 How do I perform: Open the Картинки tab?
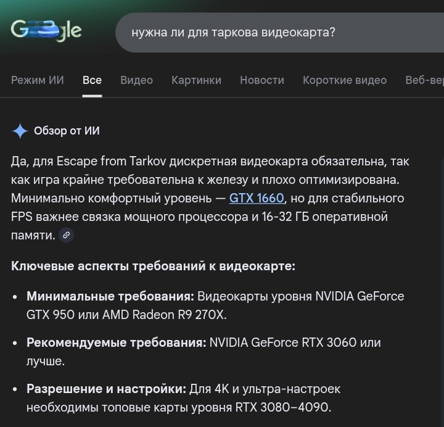[x=196, y=80]
